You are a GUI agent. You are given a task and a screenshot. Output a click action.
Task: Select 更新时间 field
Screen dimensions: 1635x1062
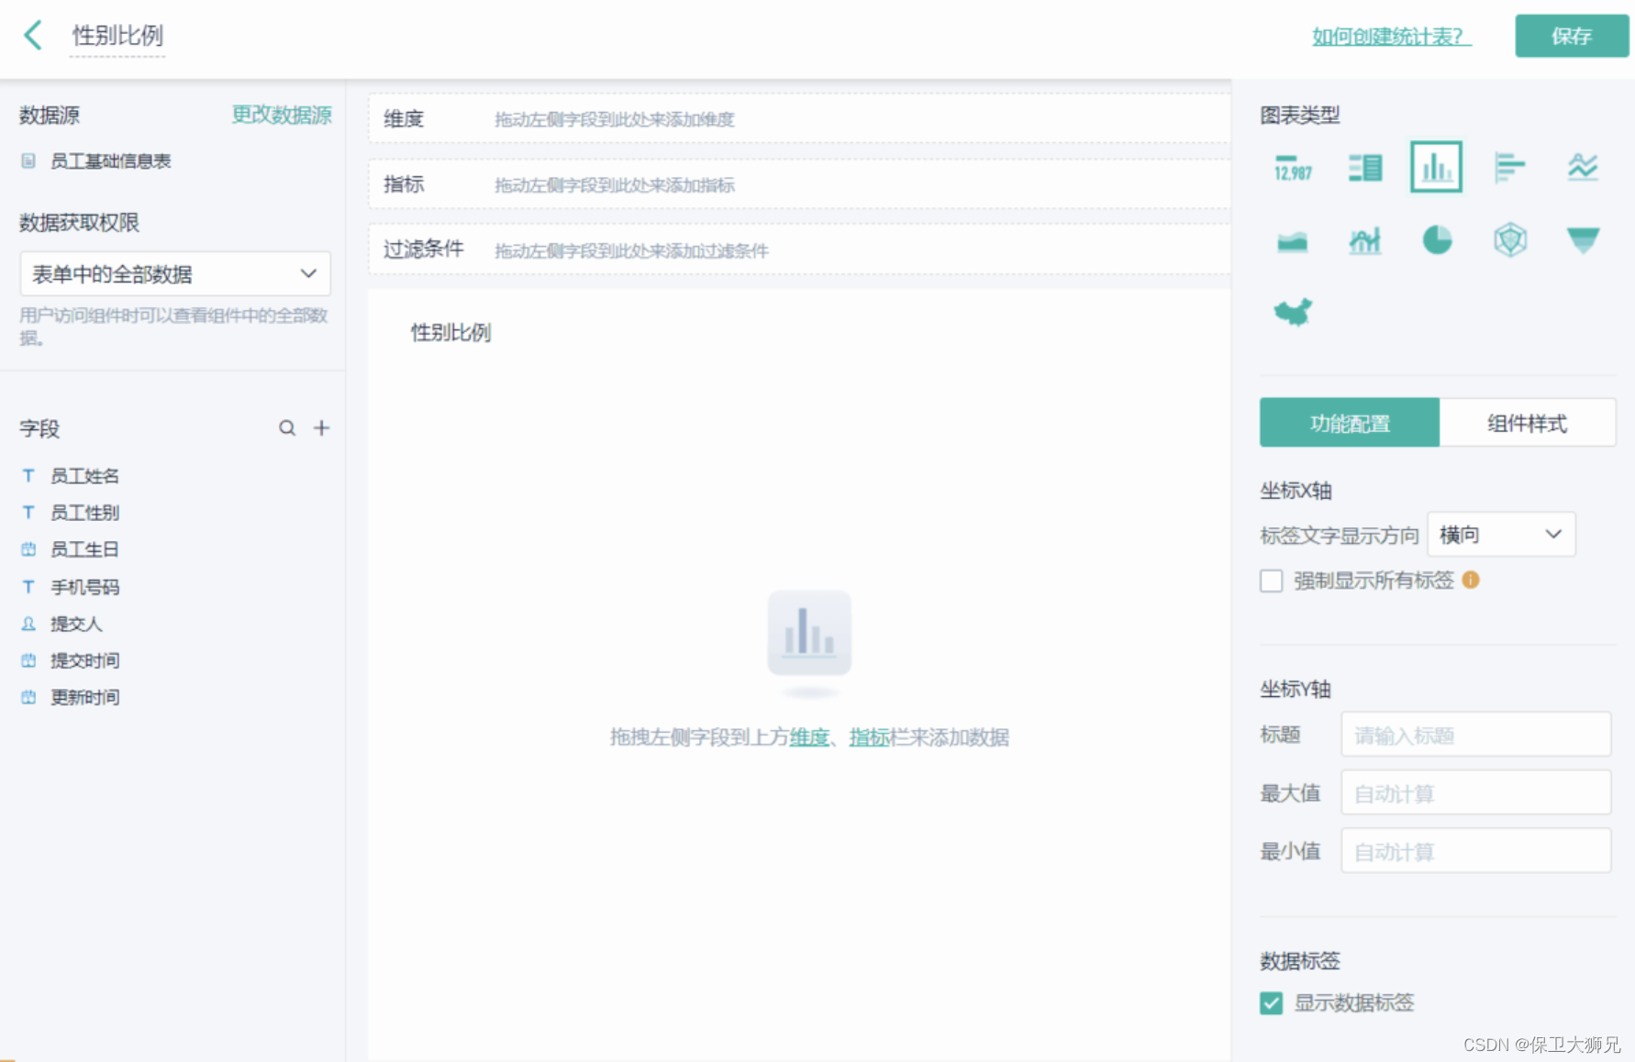[x=84, y=697]
